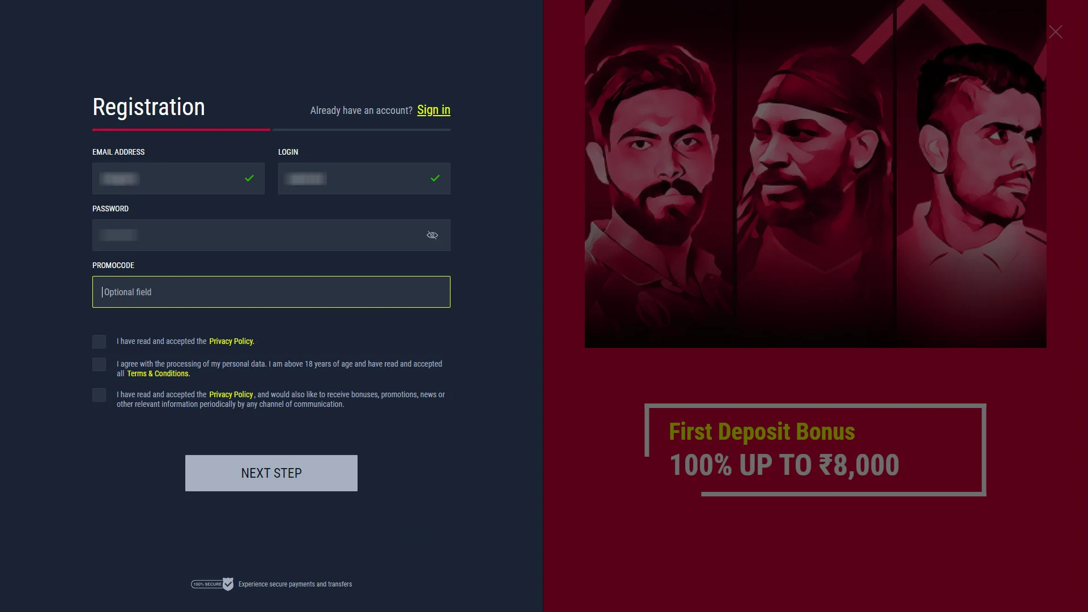Enable bonuses and promotions consent checkbox

coord(99,394)
